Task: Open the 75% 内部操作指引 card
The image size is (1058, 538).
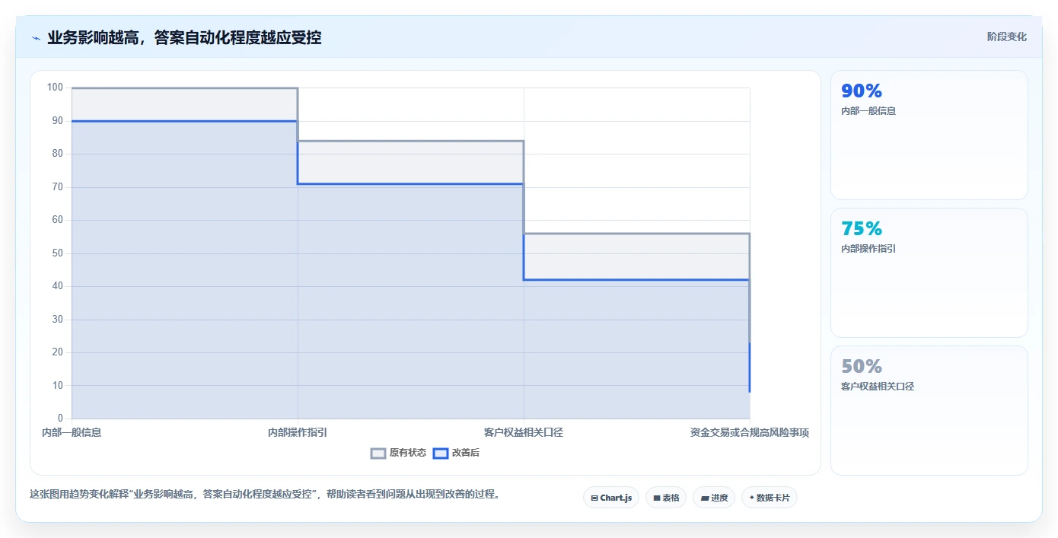Action: coord(929,273)
